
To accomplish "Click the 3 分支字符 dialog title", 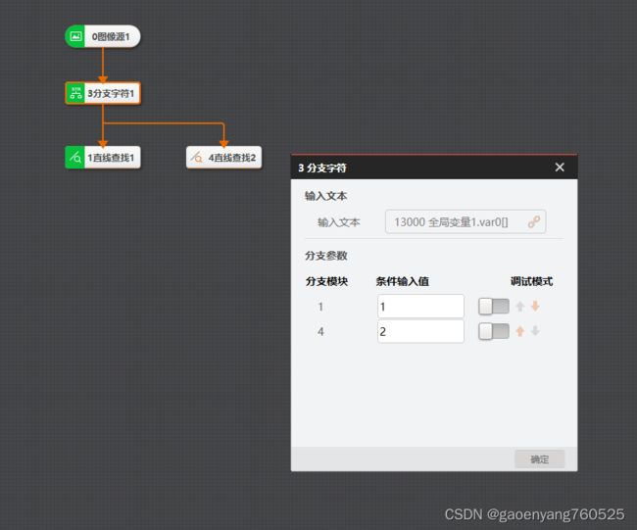I will pos(322,168).
